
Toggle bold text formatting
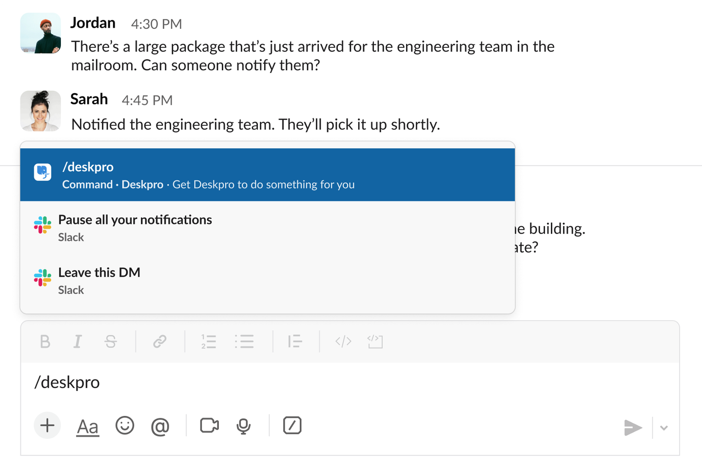pos(45,342)
